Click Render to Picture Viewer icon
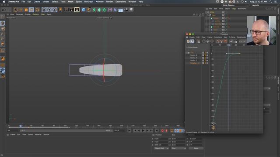Viewport: 280px width, 157px height. coord(72,10)
